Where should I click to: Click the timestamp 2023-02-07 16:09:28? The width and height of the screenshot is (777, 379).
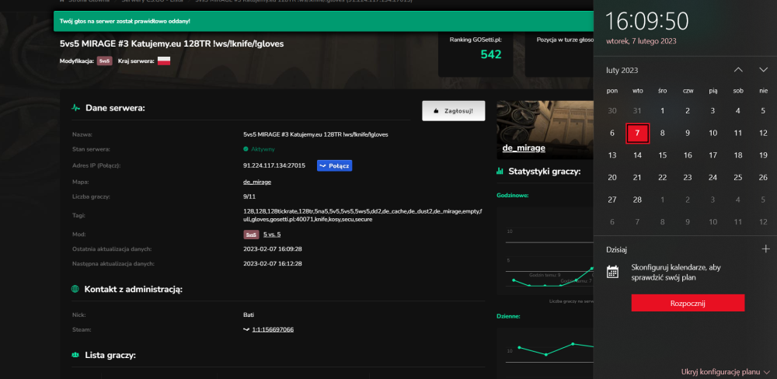click(x=273, y=249)
